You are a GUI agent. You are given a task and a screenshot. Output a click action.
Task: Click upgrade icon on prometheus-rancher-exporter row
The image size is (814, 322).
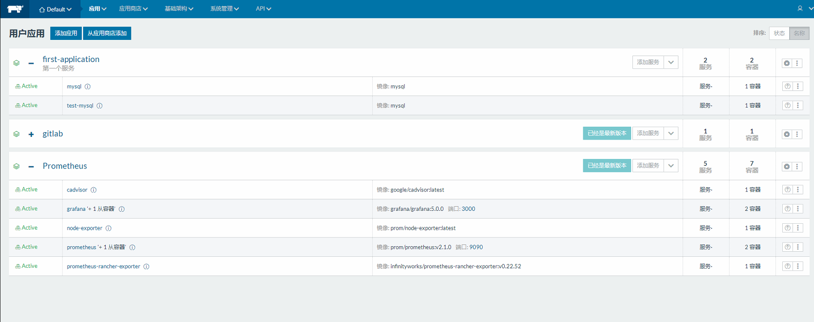[x=787, y=266]
